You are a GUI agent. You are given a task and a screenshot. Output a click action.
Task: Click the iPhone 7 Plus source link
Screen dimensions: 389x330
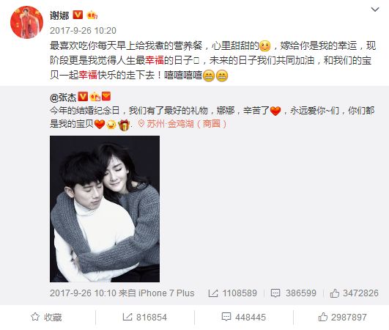[x=166, y=293]
